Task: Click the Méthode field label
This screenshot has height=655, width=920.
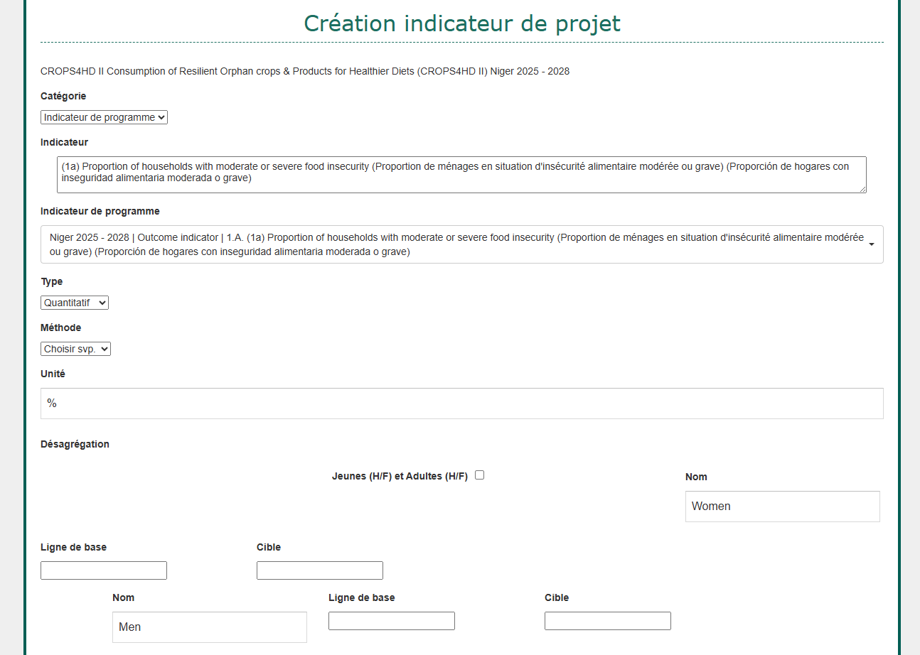Action: pos(60,327)
